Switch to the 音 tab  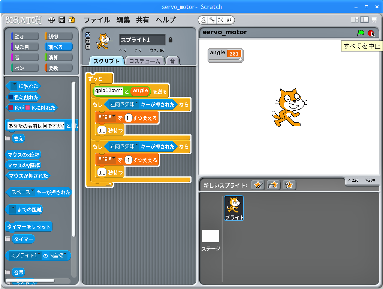coord(172,61)
